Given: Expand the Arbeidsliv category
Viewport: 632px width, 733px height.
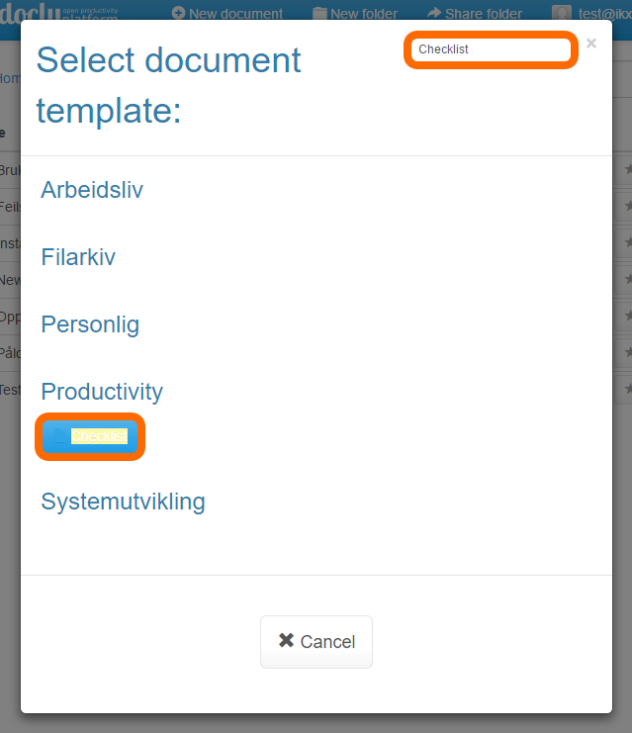Looking at the screenshot, I should 92,190.
